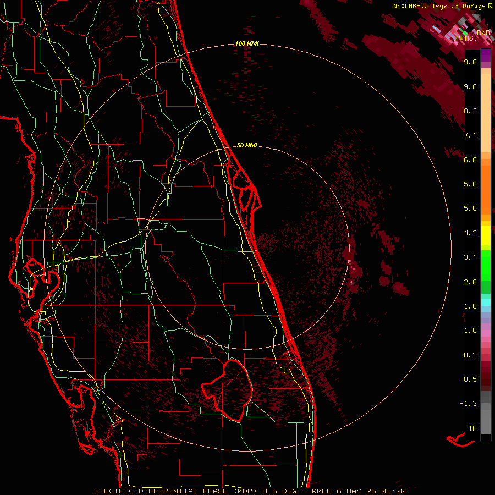495x495 pixels.
Task: Click the 6.6 color scale value
Action: pos(470,159)
